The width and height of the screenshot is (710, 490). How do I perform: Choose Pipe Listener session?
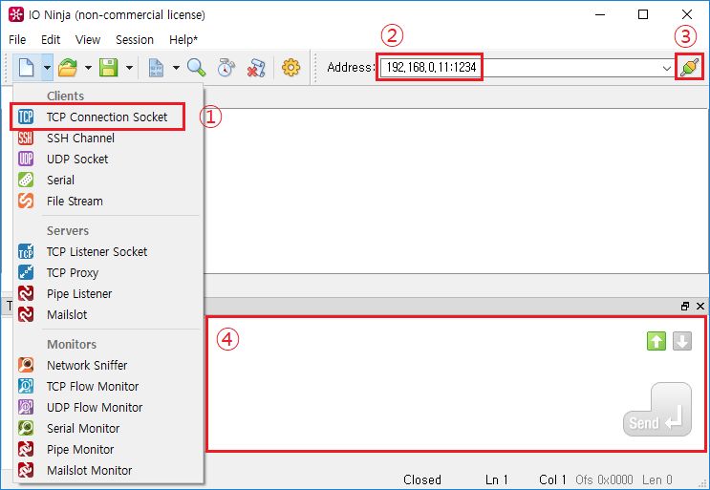(107, 293)
